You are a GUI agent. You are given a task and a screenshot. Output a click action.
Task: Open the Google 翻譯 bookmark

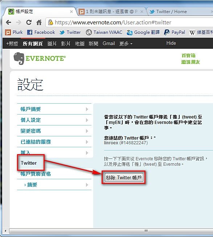pyautogui.click(x=143, y=32)
